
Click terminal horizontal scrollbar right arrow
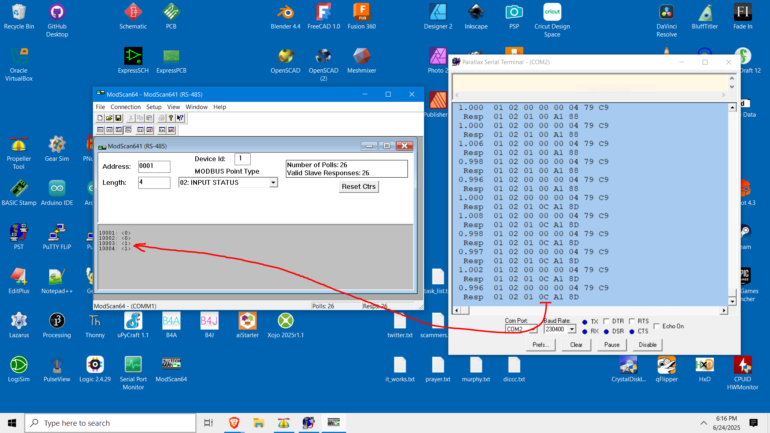tap(724, 310)
